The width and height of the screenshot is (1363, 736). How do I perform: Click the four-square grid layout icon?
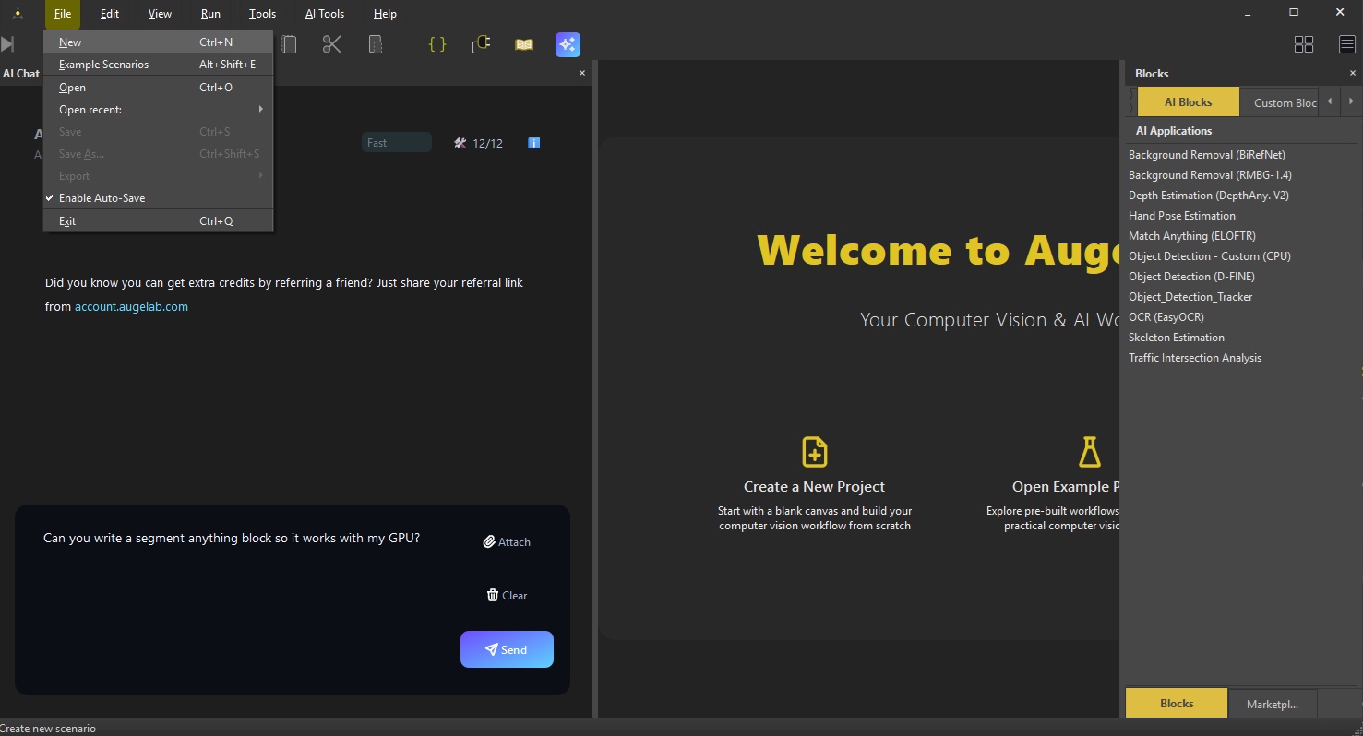tap(1304, 44)
